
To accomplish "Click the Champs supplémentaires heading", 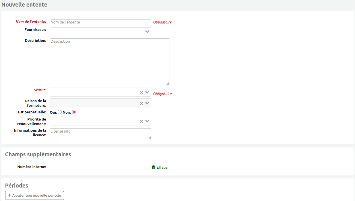I will click(x=38, y=154).
